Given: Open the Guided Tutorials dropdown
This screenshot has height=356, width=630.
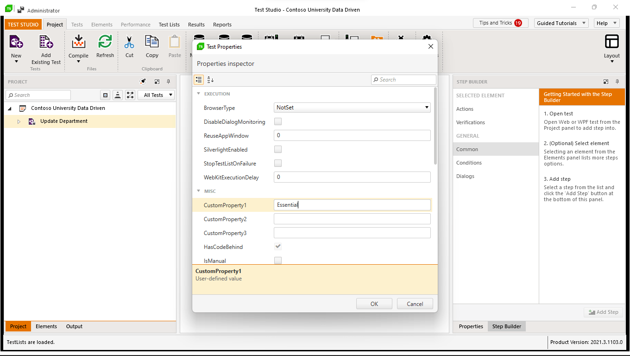Looking at the screenshot, I should (561, 23).
